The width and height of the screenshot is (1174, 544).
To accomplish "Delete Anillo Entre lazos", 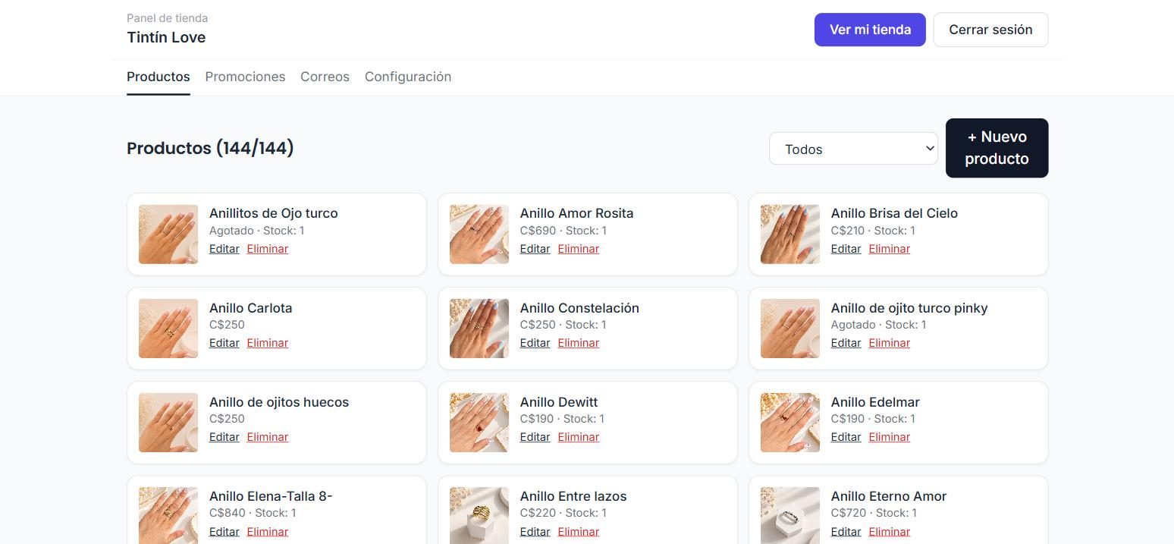I will click(578, 532).
